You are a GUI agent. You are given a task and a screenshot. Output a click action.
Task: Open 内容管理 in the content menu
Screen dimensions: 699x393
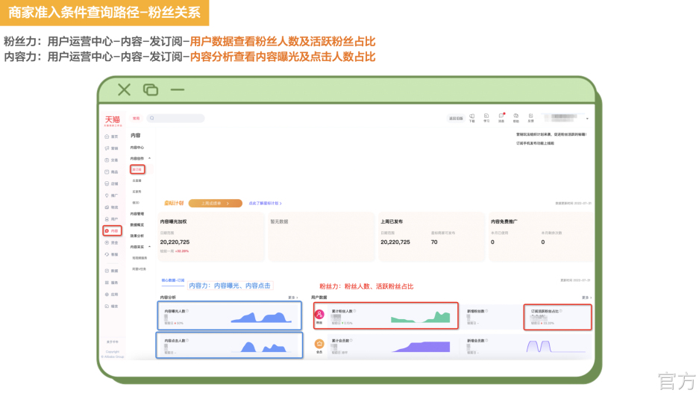coord(137,213)
